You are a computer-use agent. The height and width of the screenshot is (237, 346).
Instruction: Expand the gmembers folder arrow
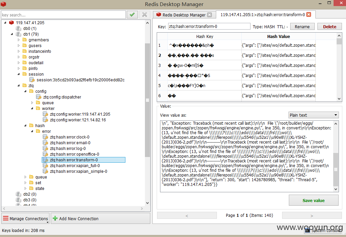coord(18,40)
